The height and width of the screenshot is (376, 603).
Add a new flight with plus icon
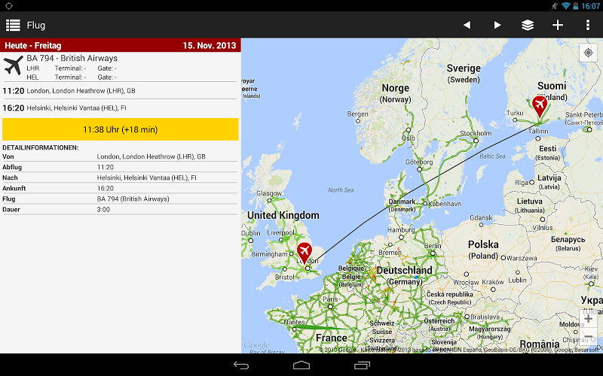coord(558,26)
